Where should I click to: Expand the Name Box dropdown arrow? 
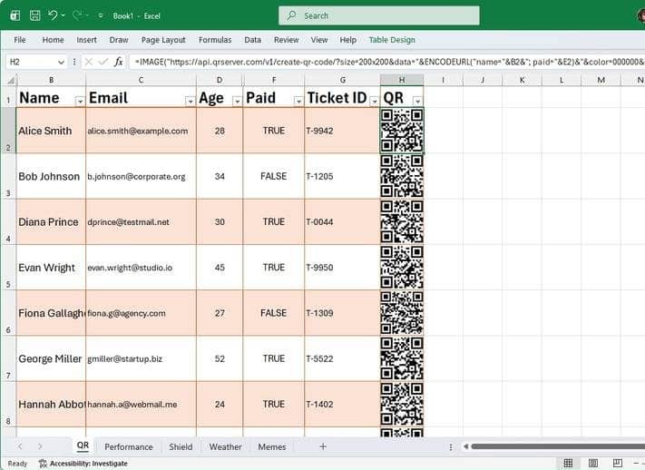tap(61, 62)
